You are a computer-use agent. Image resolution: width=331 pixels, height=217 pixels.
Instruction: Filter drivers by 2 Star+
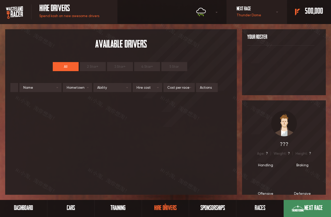pyautogui.click(x=93, y=67)
